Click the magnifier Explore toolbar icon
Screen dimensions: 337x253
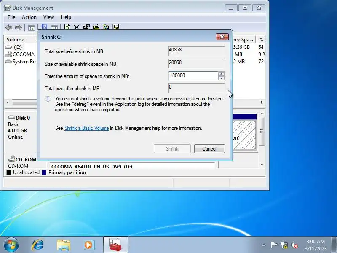(x=106, y=27)
